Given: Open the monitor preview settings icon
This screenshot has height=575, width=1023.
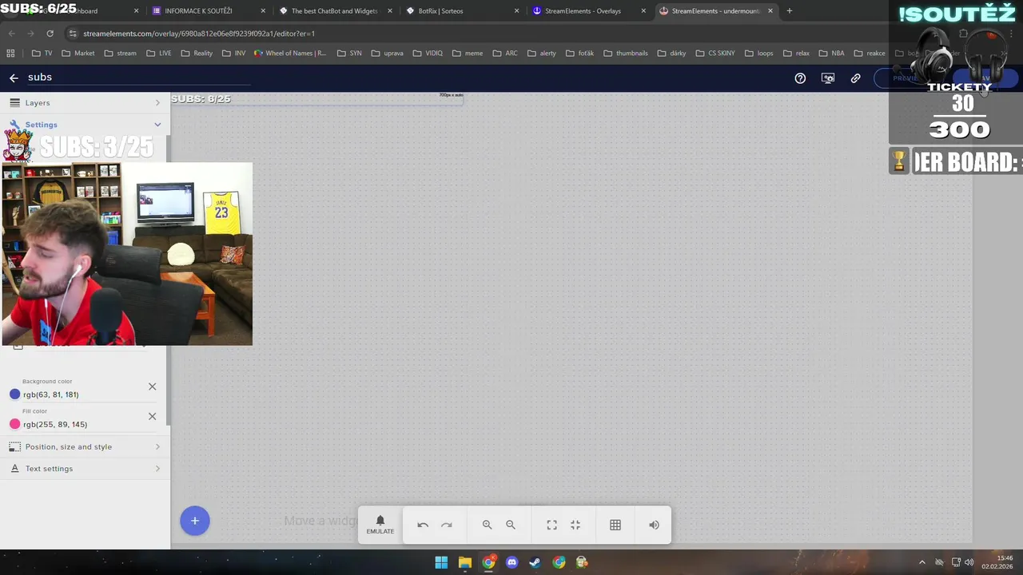Looking at the screenshot, I should (x=828, y=78).
